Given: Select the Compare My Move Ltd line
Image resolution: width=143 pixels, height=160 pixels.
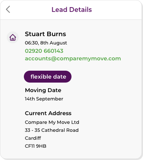Looking at the screenshot, I should pyautogui.click(x=52, y=122).
